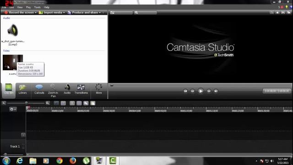293x165 pixels.
Task: Jump to previous clip button
Action: pos(185,91)
